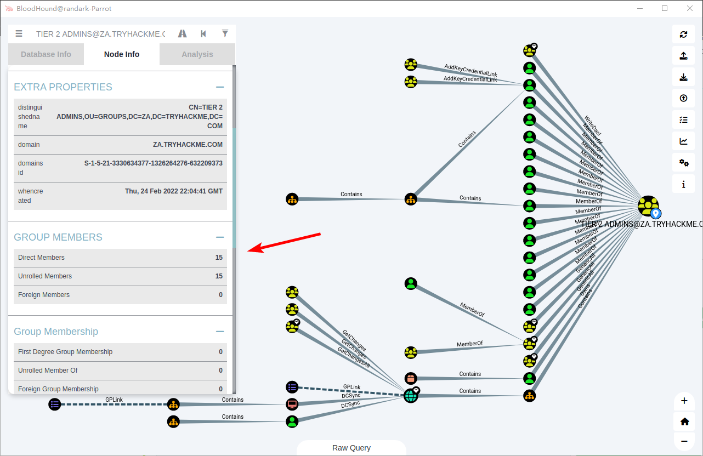Switch to the Node Info tab
Image resolution: width=703 pixels, height=456 pixels.
coord(122,54)
